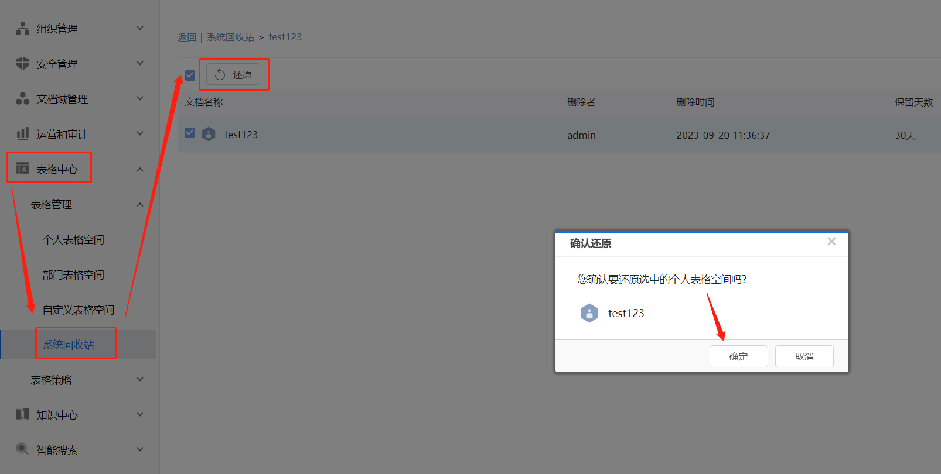Expand the 组织管理 chevron
This screenshot has height=474, width=941.
click(x=140, y=28)
